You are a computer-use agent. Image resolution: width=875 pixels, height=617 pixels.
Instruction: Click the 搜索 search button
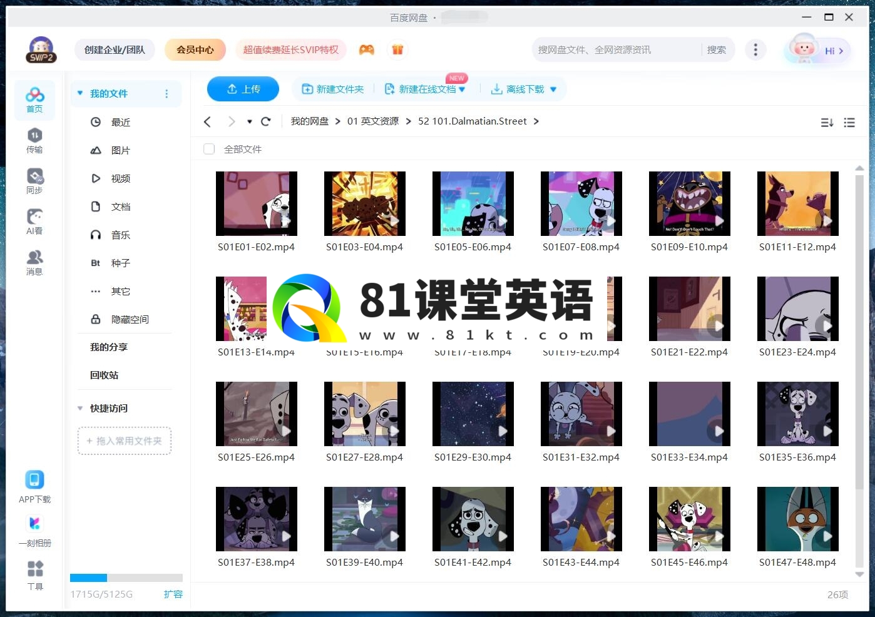coord(717,49)
